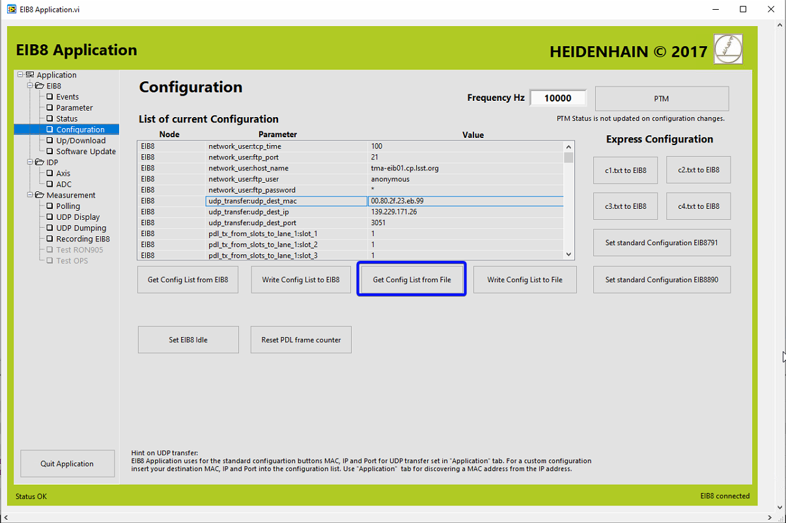Select Parameter in the tree

pos(74,108)
